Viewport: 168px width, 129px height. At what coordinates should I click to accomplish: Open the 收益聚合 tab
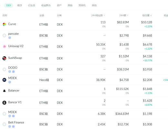(46, 5)
